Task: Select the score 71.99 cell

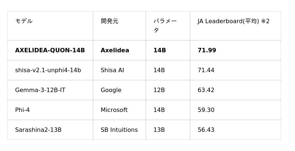Action: click(207, 50)
